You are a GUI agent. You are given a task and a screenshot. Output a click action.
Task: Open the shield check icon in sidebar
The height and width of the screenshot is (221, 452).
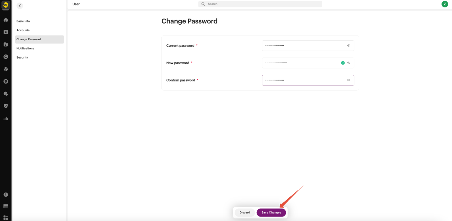coord(5,106)
